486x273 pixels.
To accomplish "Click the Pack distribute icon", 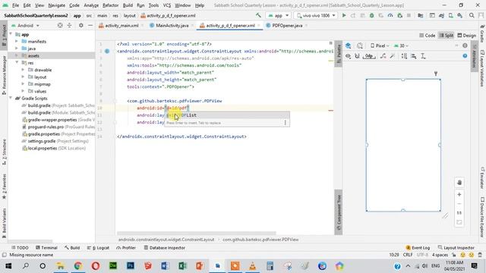I will [x=404, y=56].
